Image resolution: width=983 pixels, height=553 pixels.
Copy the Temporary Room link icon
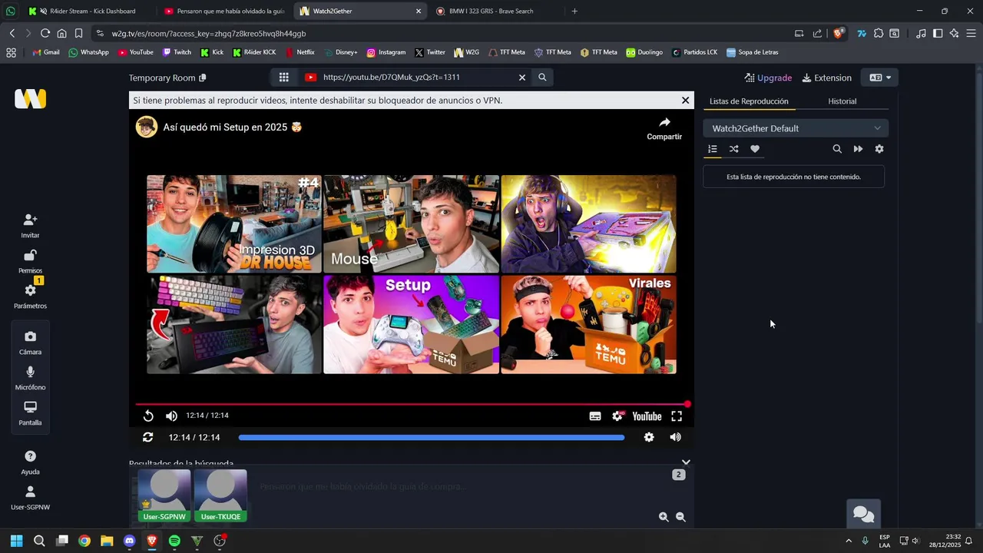(203, 78)
